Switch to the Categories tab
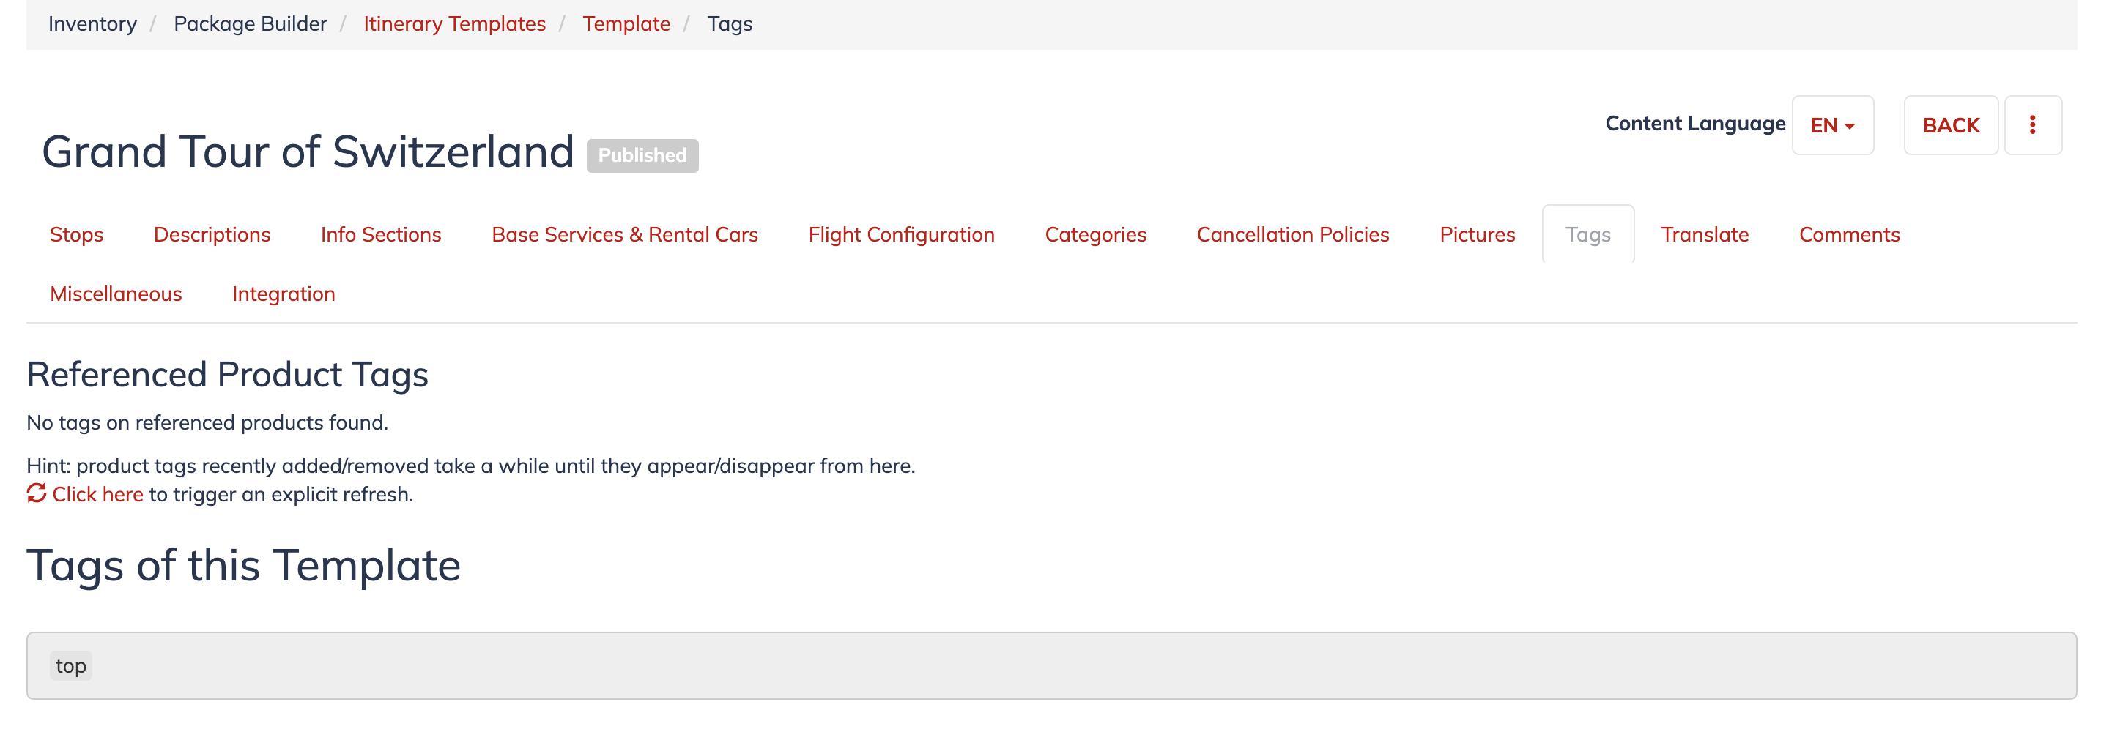 coord(1095,234)
